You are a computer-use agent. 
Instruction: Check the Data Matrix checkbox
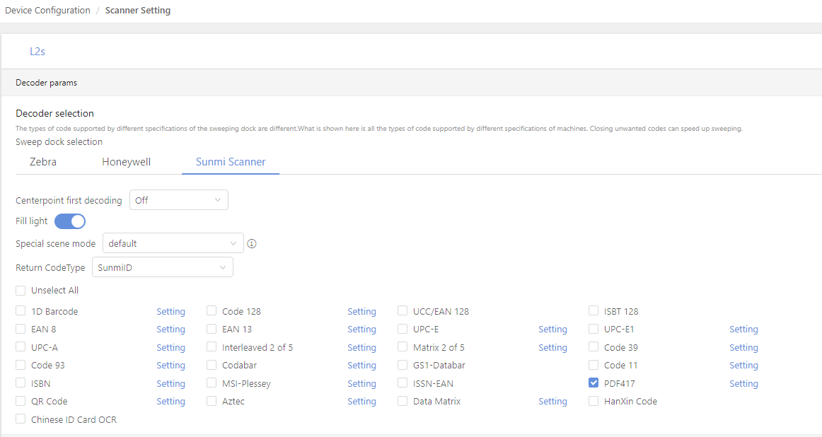(x=403, y=401)
